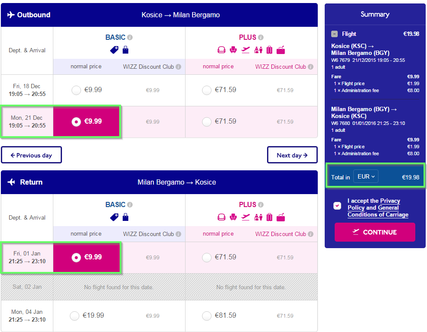Click the outbound PLUS priority boarding plane icon

(x=245, y=50)
